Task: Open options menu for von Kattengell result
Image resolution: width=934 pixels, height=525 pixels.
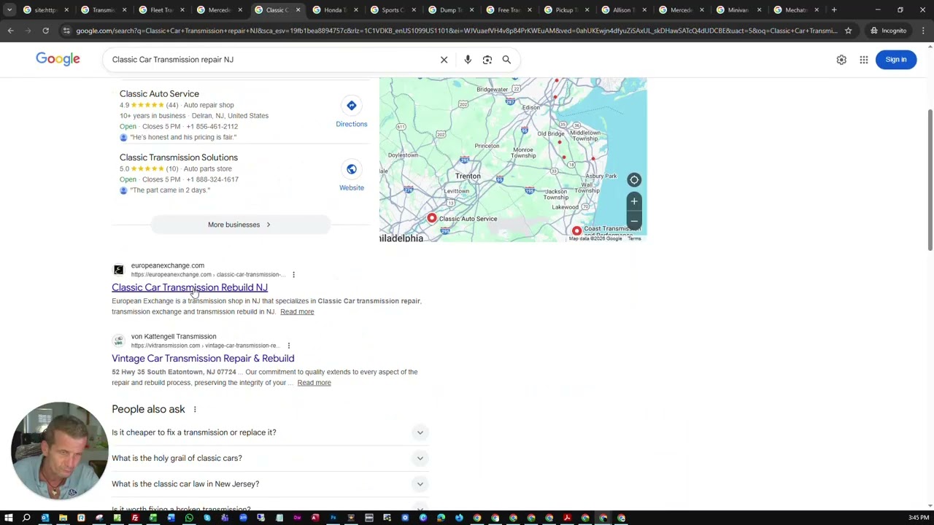Action: coord(288,346)
